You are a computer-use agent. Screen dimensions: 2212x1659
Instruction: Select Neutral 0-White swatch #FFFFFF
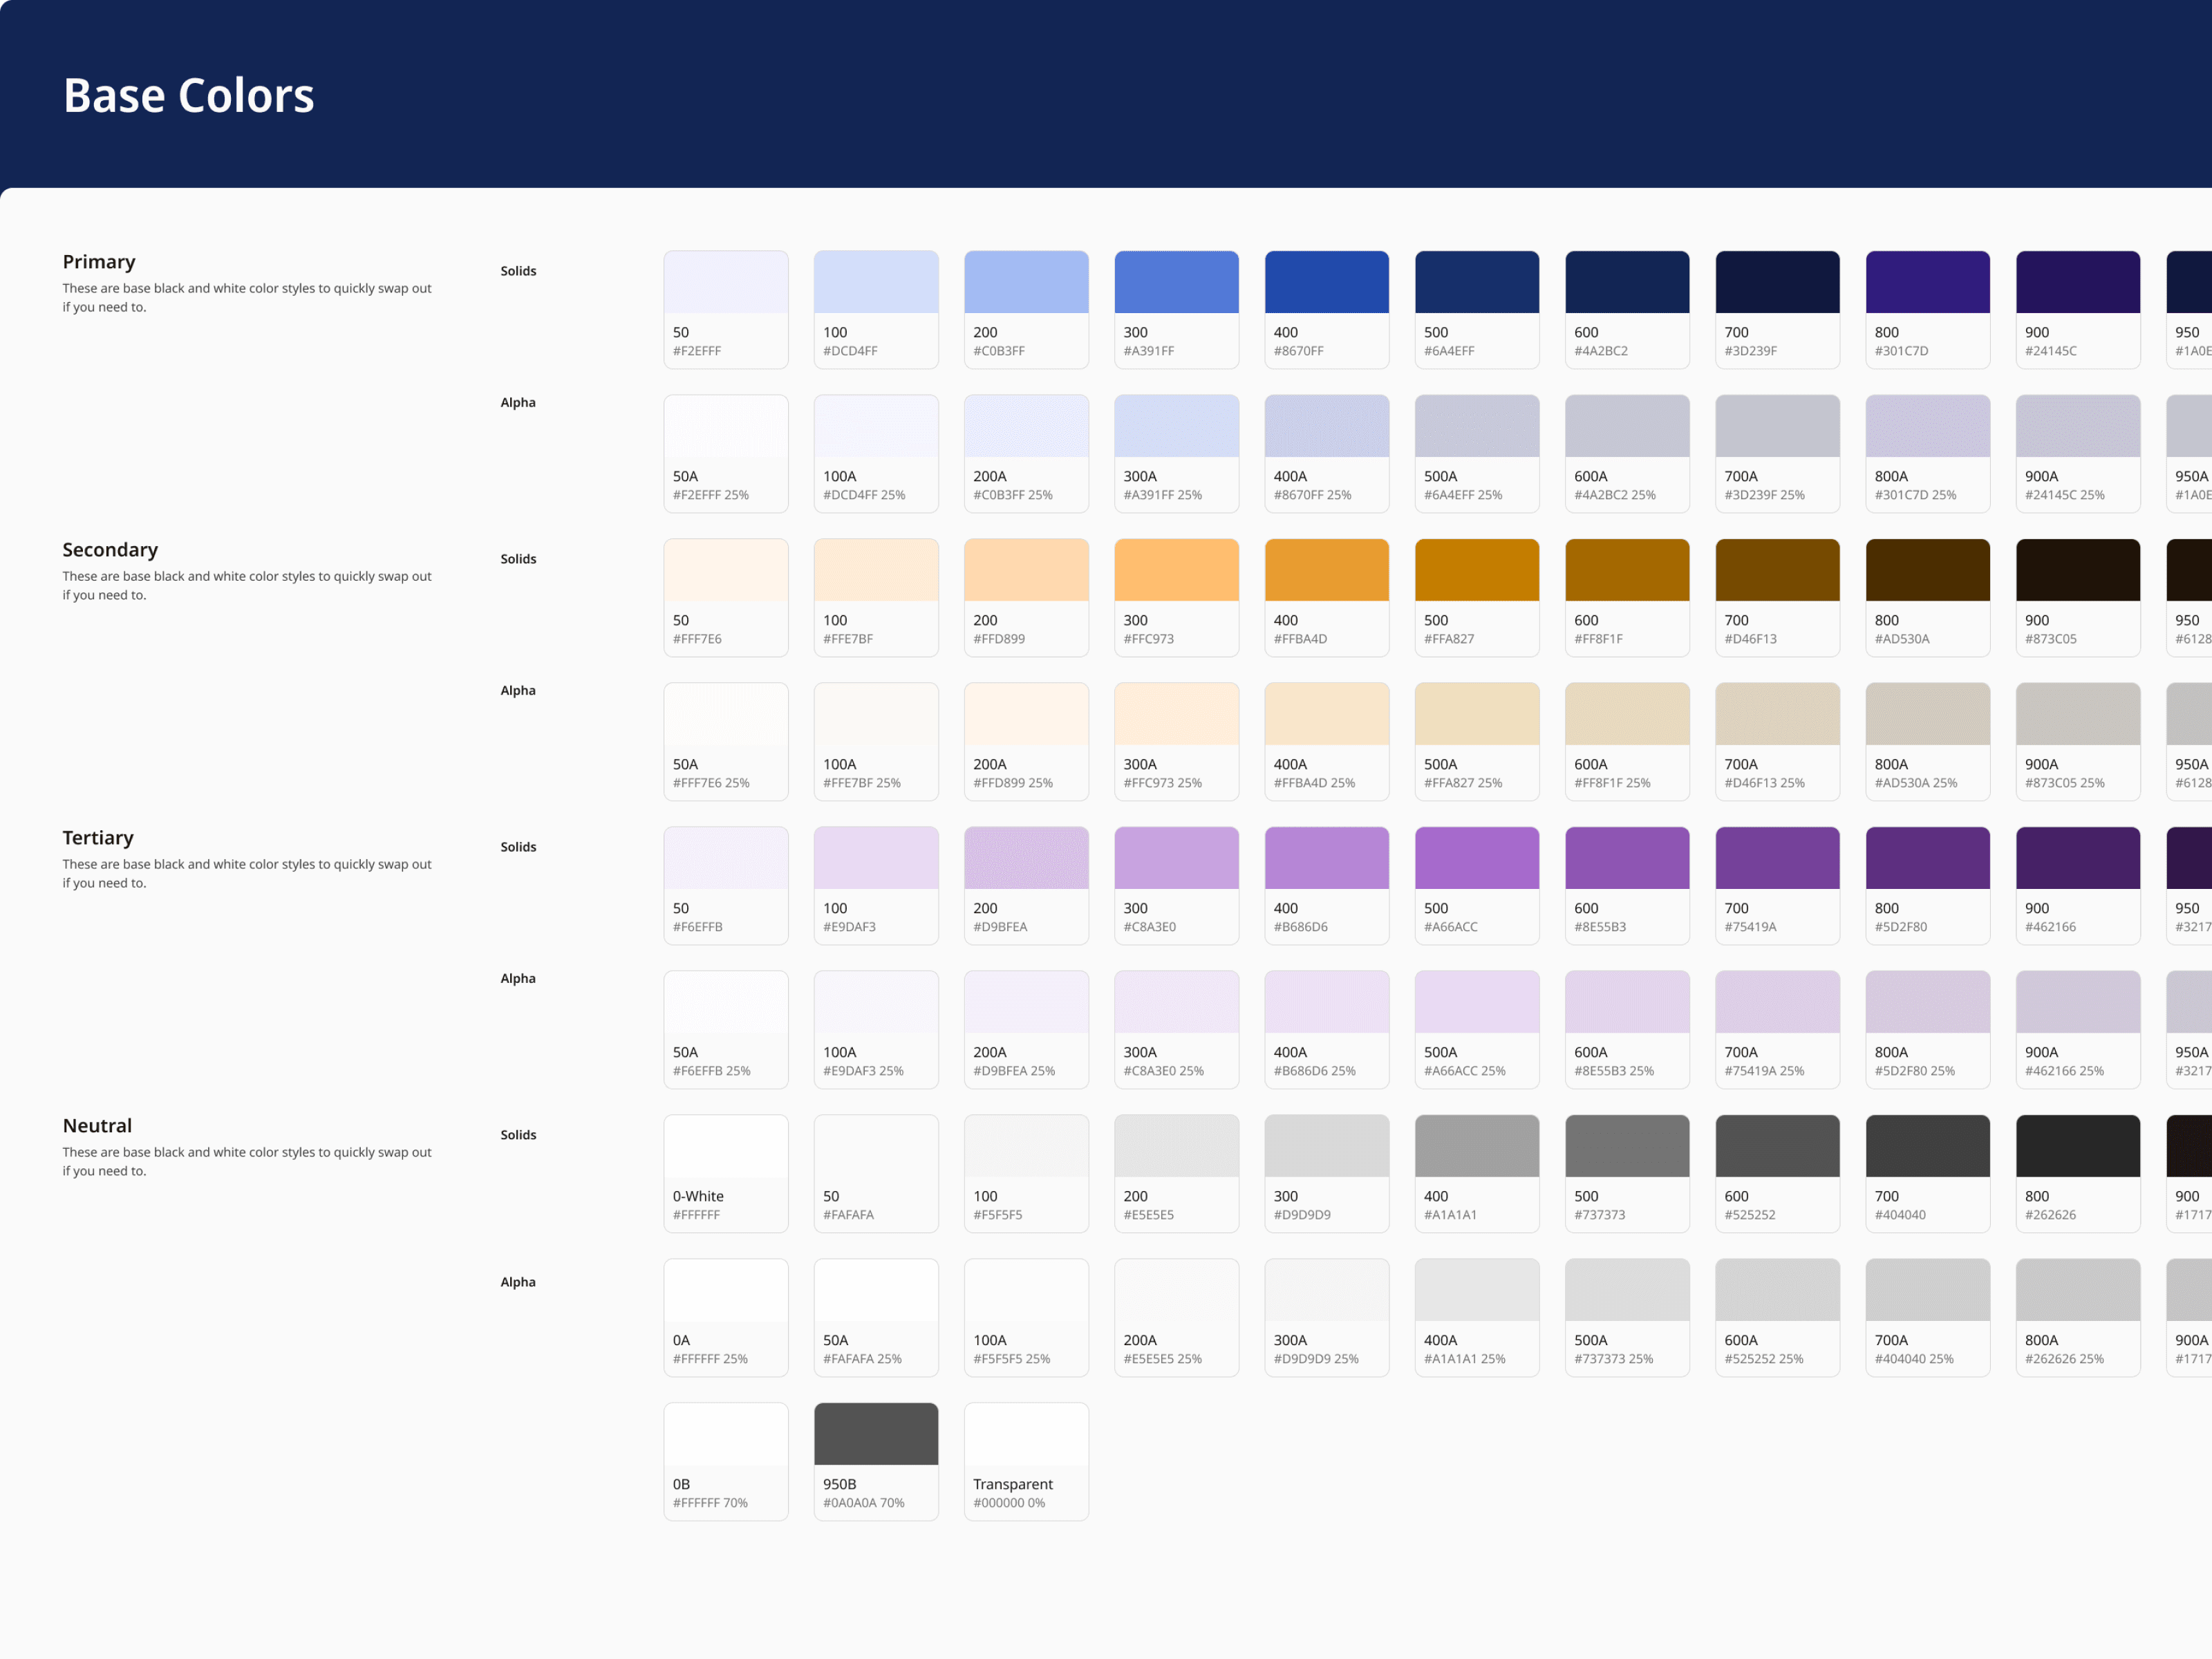[x=725, y=1174]
